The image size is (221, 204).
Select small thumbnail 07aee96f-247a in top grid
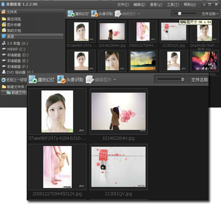click(81, 32)
